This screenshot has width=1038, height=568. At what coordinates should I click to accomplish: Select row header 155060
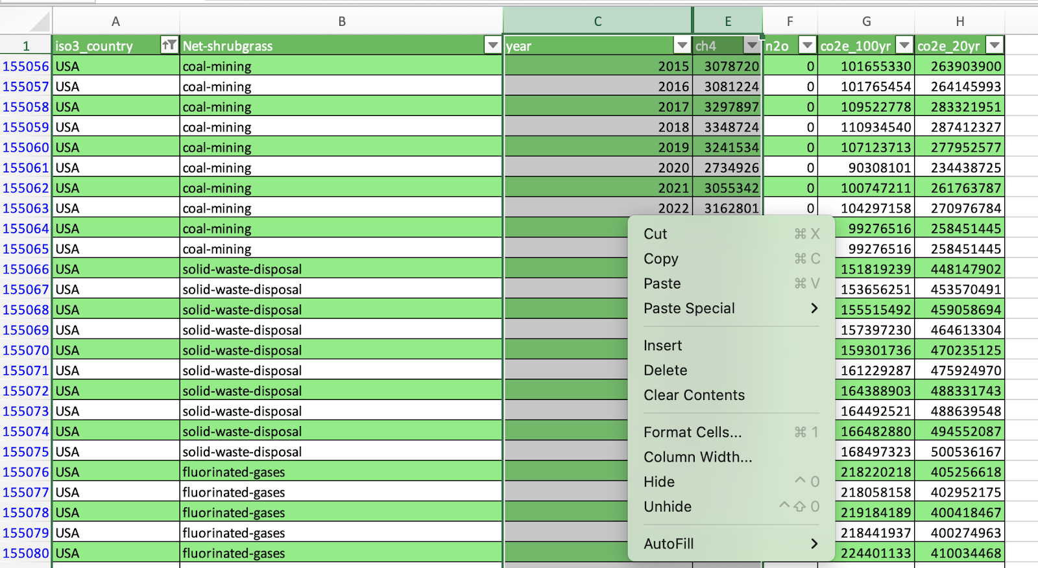pyautogui.click(x=26, y=147)
